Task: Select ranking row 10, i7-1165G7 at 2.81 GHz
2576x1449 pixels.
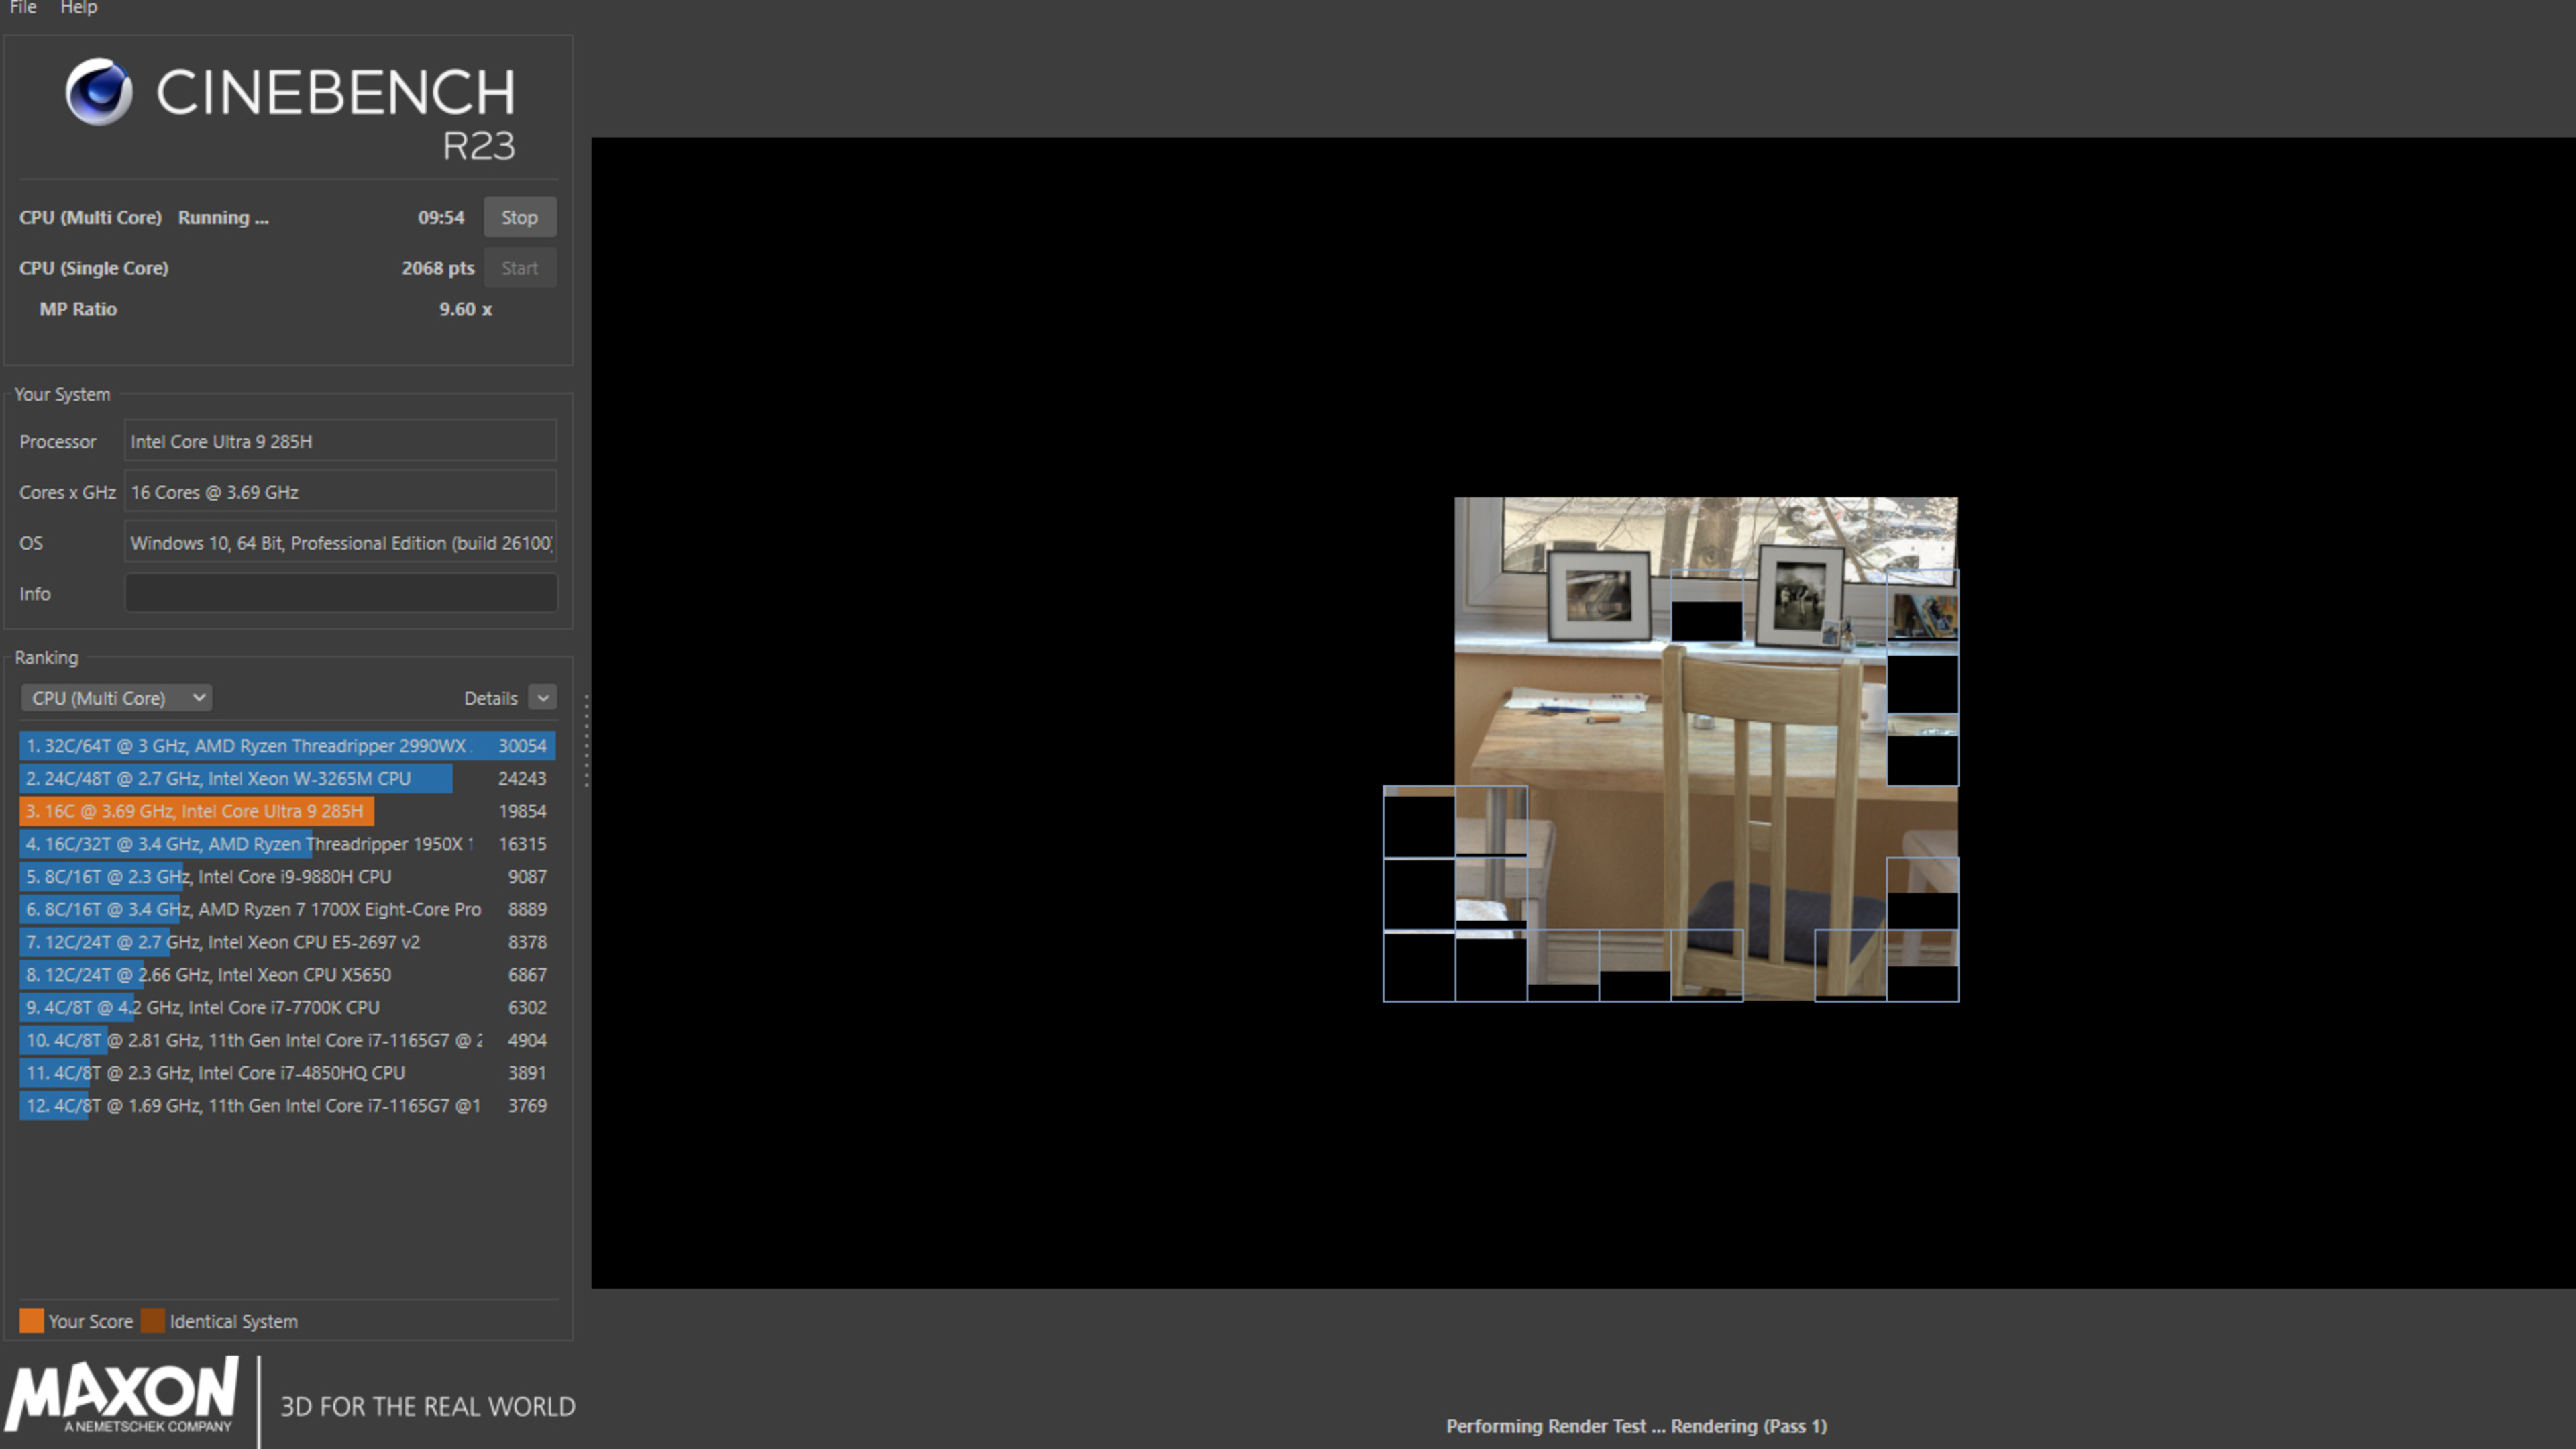Action: tap(287, 1040)
